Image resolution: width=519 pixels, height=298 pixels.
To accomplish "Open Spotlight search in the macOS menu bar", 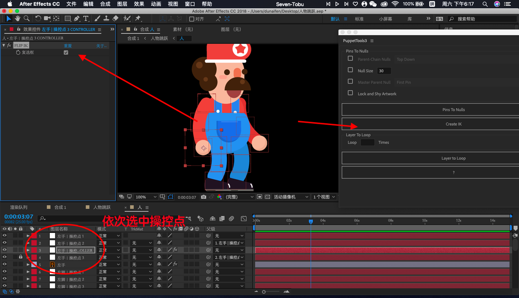I will point(485,4).
